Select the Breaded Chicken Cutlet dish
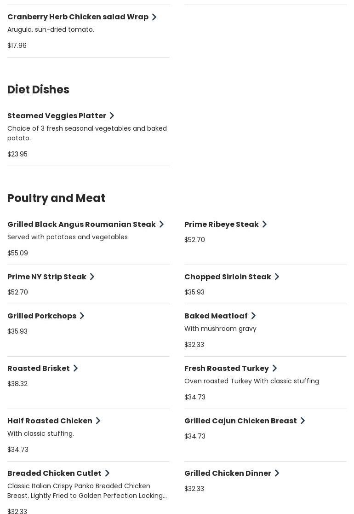Viewport: 354px width, 514px height. [x=54, y=474]
